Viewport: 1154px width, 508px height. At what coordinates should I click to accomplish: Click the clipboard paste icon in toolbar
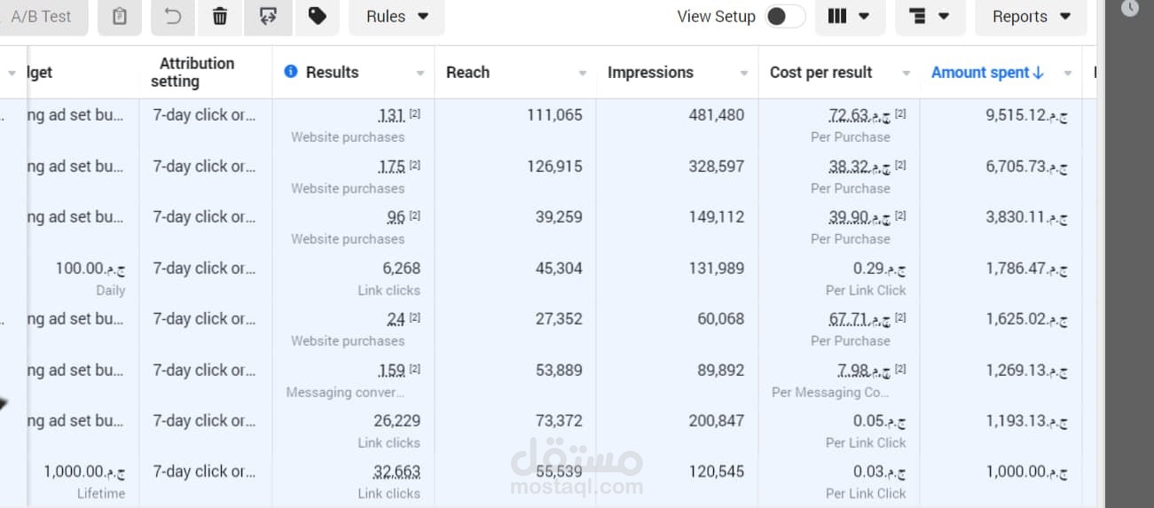pyautogui.click(x=120, y=16)
